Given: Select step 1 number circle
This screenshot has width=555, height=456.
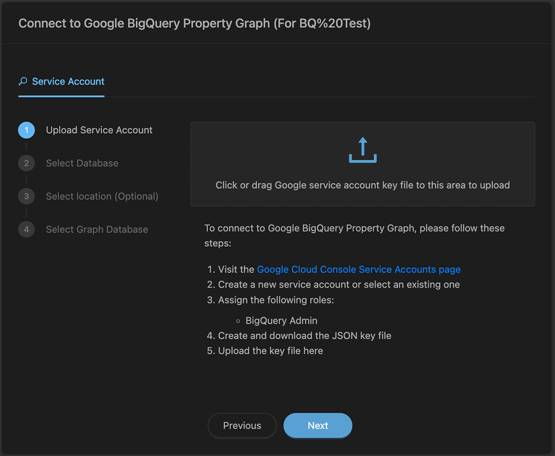Looking at the screenshot, I should (x=27, y=130).
